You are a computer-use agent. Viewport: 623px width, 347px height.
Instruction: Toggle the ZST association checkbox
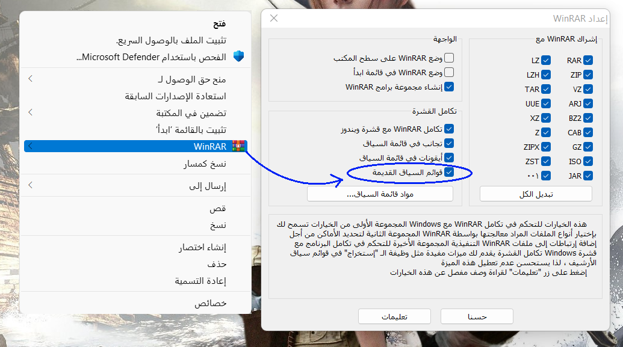click(546, 161)
